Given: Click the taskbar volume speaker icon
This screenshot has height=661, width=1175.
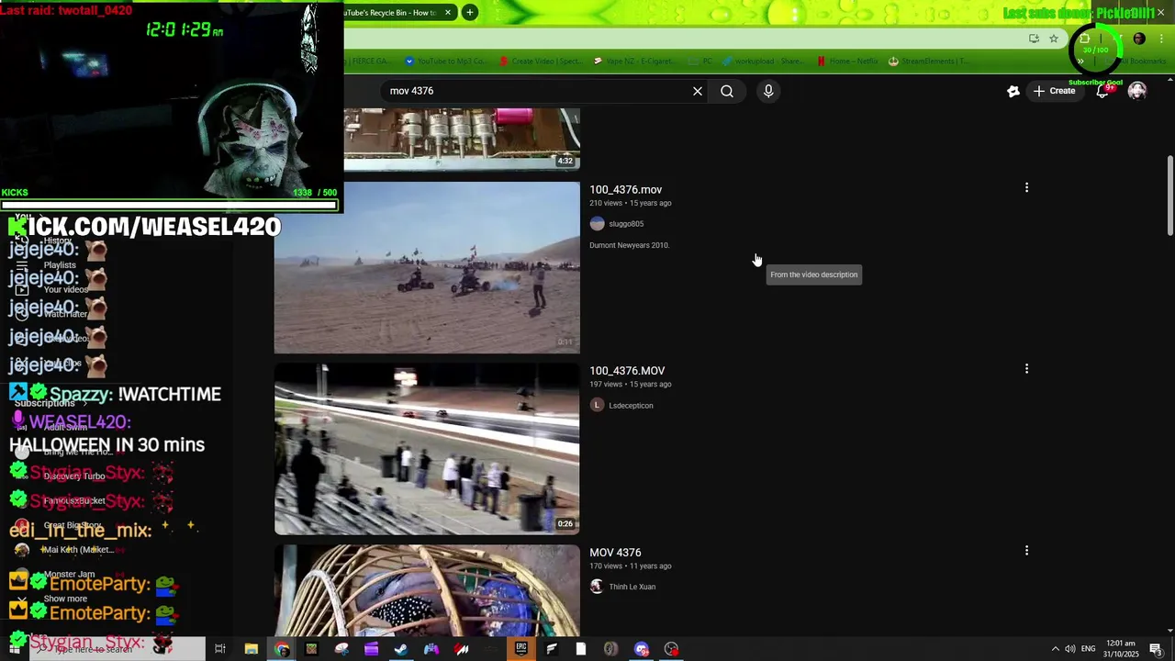Looking at the screenshot, I should (x=1070, y=649).
